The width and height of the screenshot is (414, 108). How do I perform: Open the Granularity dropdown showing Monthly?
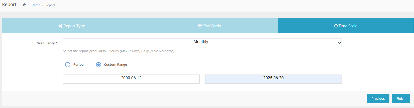(x=201, y=43)
